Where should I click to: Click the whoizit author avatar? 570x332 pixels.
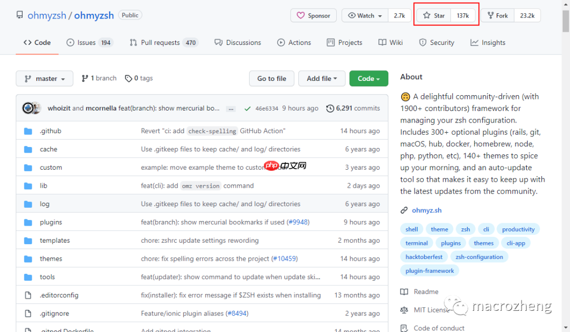tap(28, 108)
